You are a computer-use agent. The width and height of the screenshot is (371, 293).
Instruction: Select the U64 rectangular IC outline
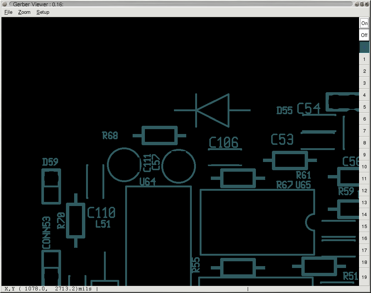tap(158, 235)
